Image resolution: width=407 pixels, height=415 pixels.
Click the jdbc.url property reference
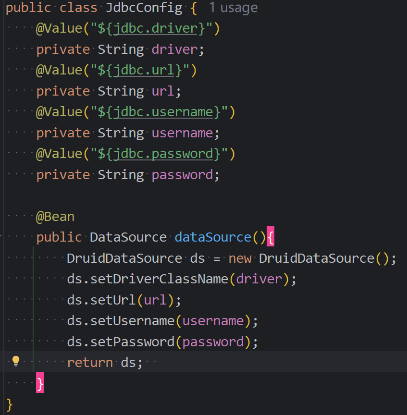[x=144, y=70]
